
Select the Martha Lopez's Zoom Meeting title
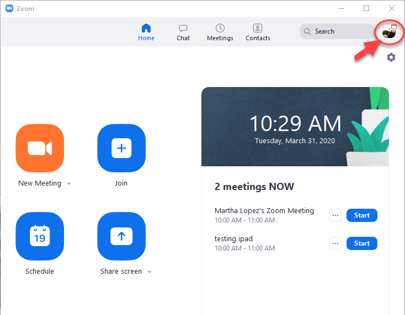[264, 210]
